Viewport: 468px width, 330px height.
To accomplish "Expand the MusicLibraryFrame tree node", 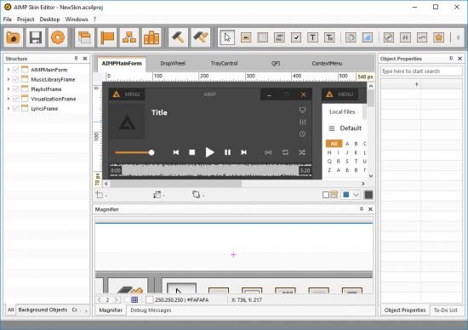I will click(x=9, y=79).
